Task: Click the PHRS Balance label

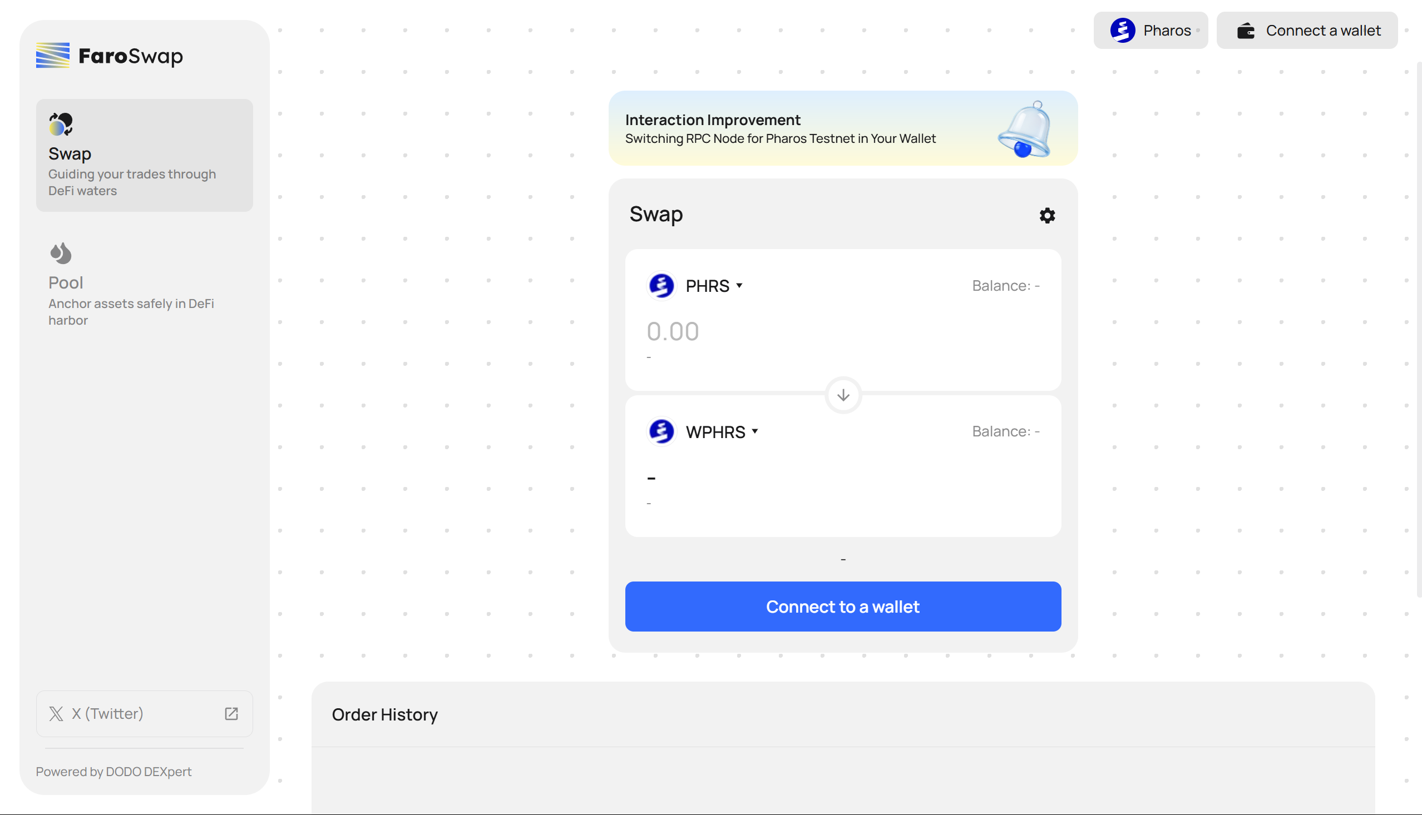Action: pos(1006,286)
